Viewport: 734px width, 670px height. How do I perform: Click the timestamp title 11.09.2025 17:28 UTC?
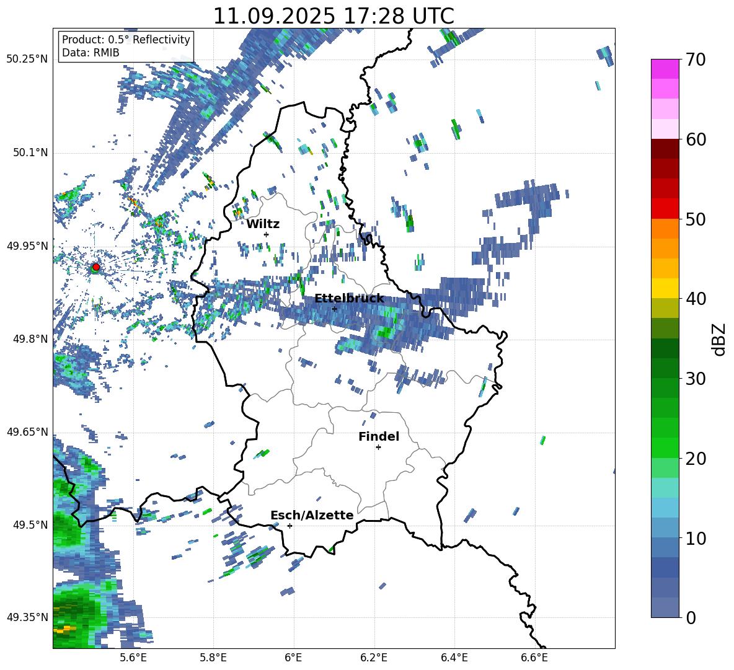click(334, 16)
